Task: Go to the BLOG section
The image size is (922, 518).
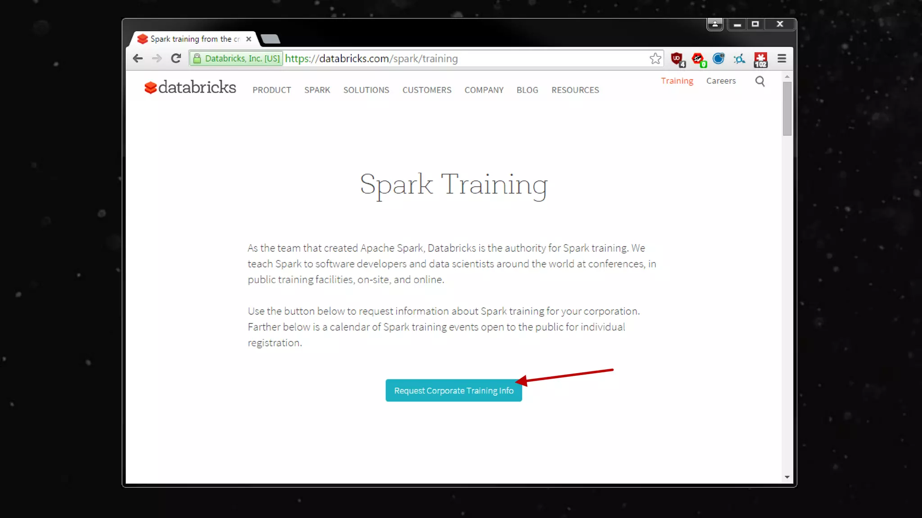Action: [x=527, y=90]
